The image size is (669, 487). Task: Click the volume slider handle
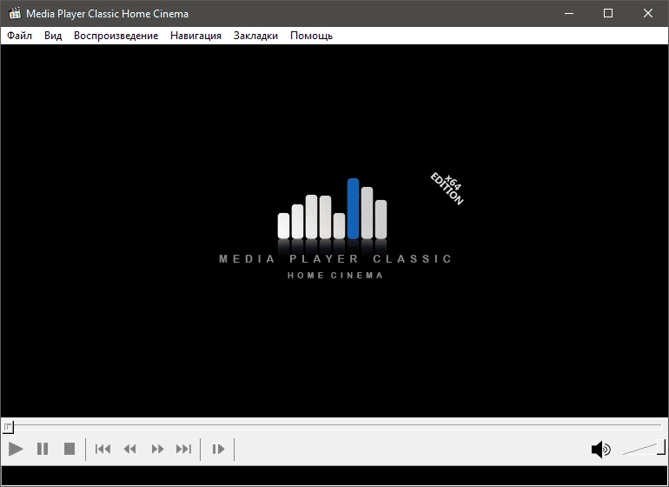point(661,447)
